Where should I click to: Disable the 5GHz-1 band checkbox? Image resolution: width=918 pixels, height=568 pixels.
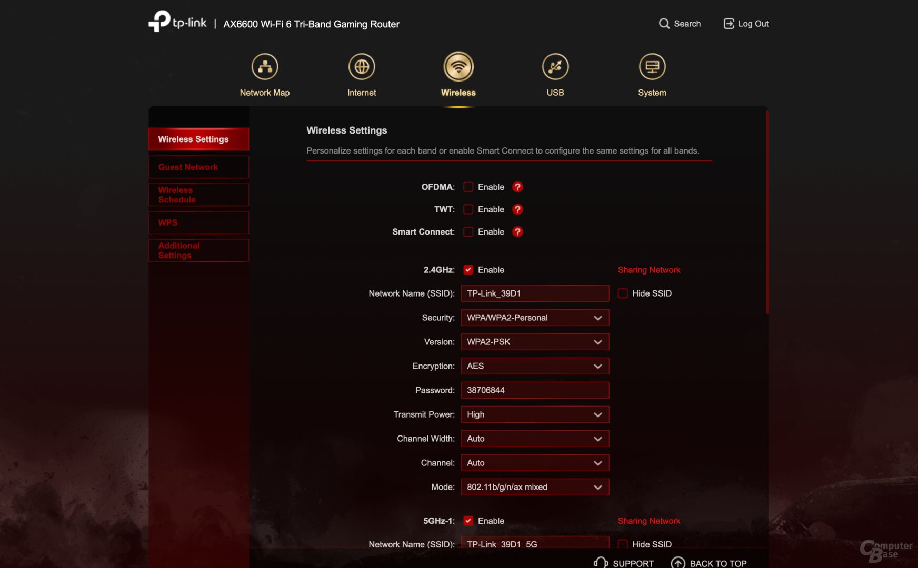(468, 521)
